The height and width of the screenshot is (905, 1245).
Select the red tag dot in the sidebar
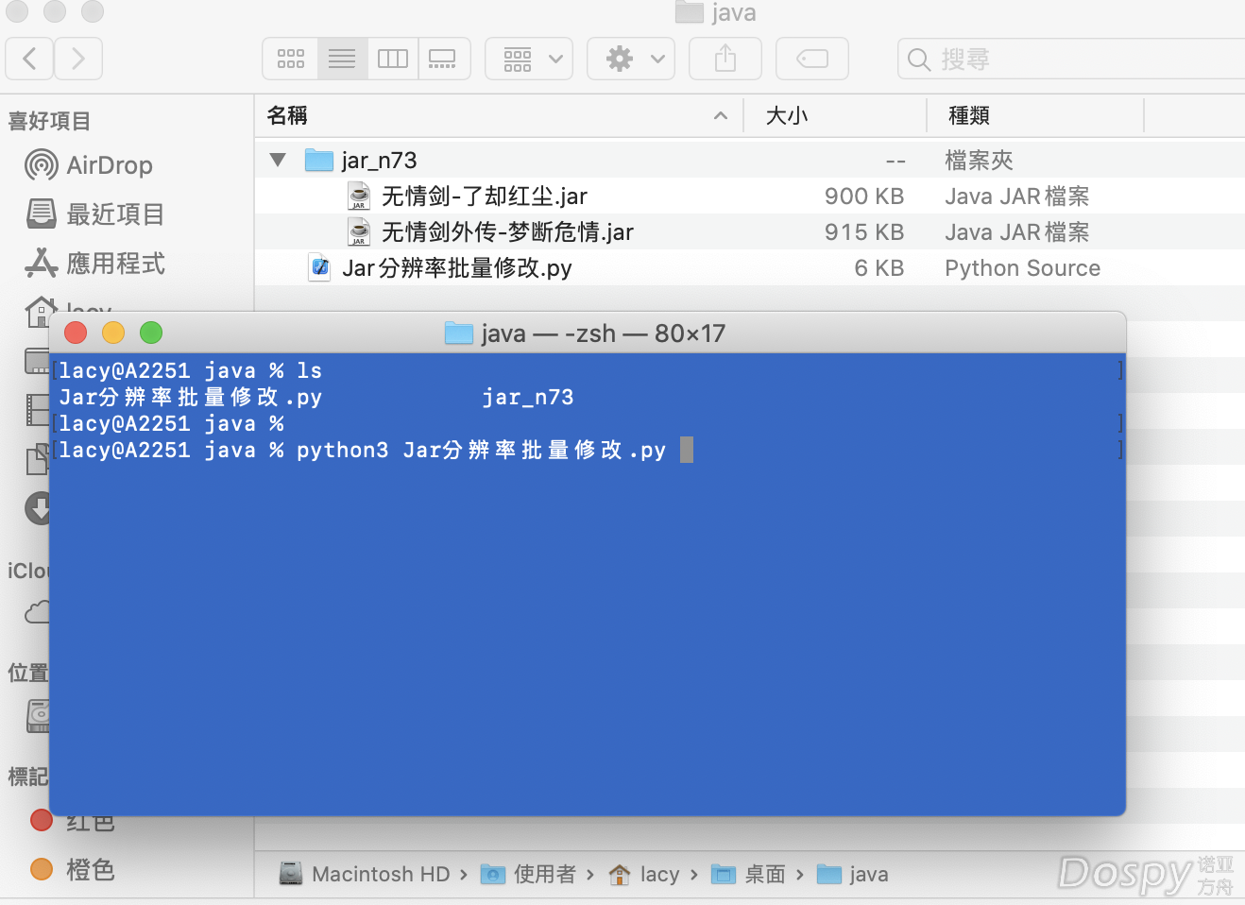42,819
